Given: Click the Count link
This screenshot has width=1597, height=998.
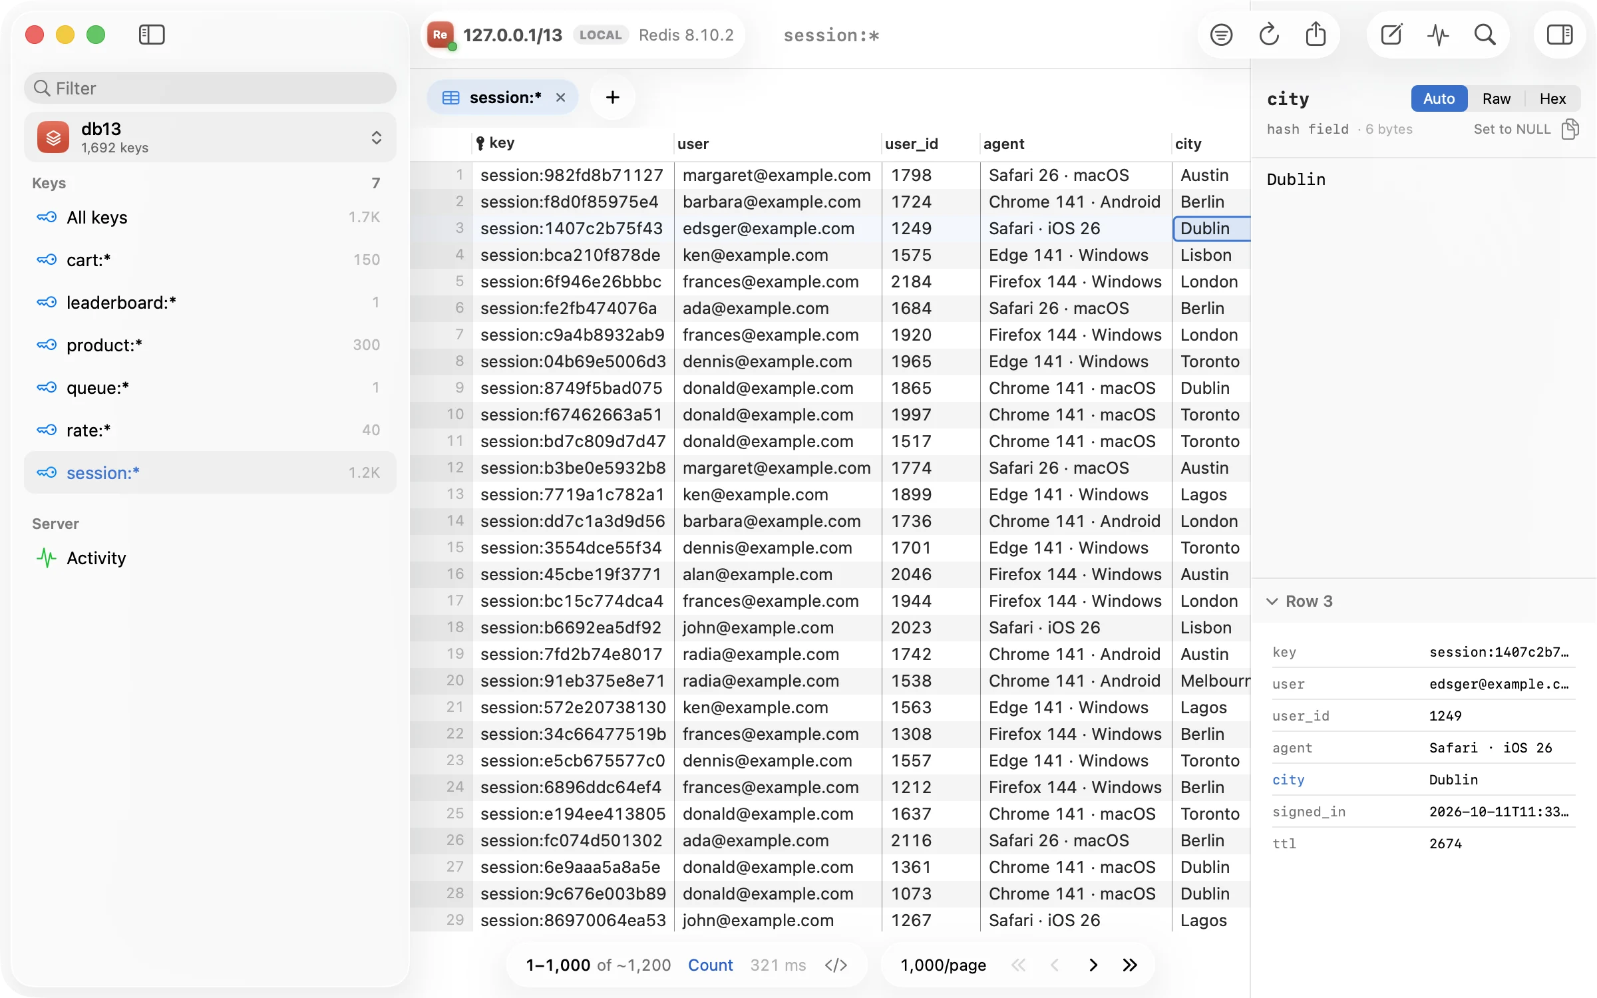Looking at the screenshot, I should point(710,965).
